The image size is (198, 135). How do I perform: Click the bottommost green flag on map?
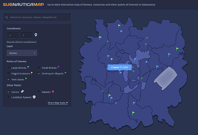coord(133,113)
